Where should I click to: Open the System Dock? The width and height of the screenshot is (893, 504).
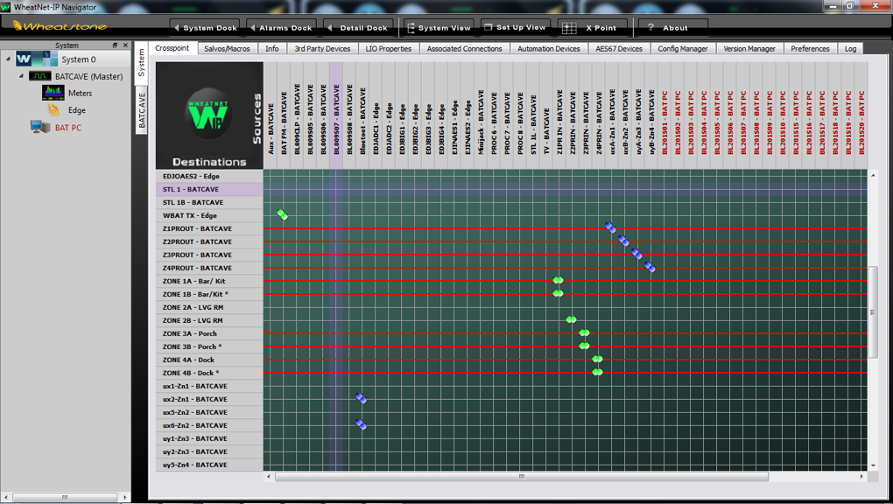coord(206,27)
